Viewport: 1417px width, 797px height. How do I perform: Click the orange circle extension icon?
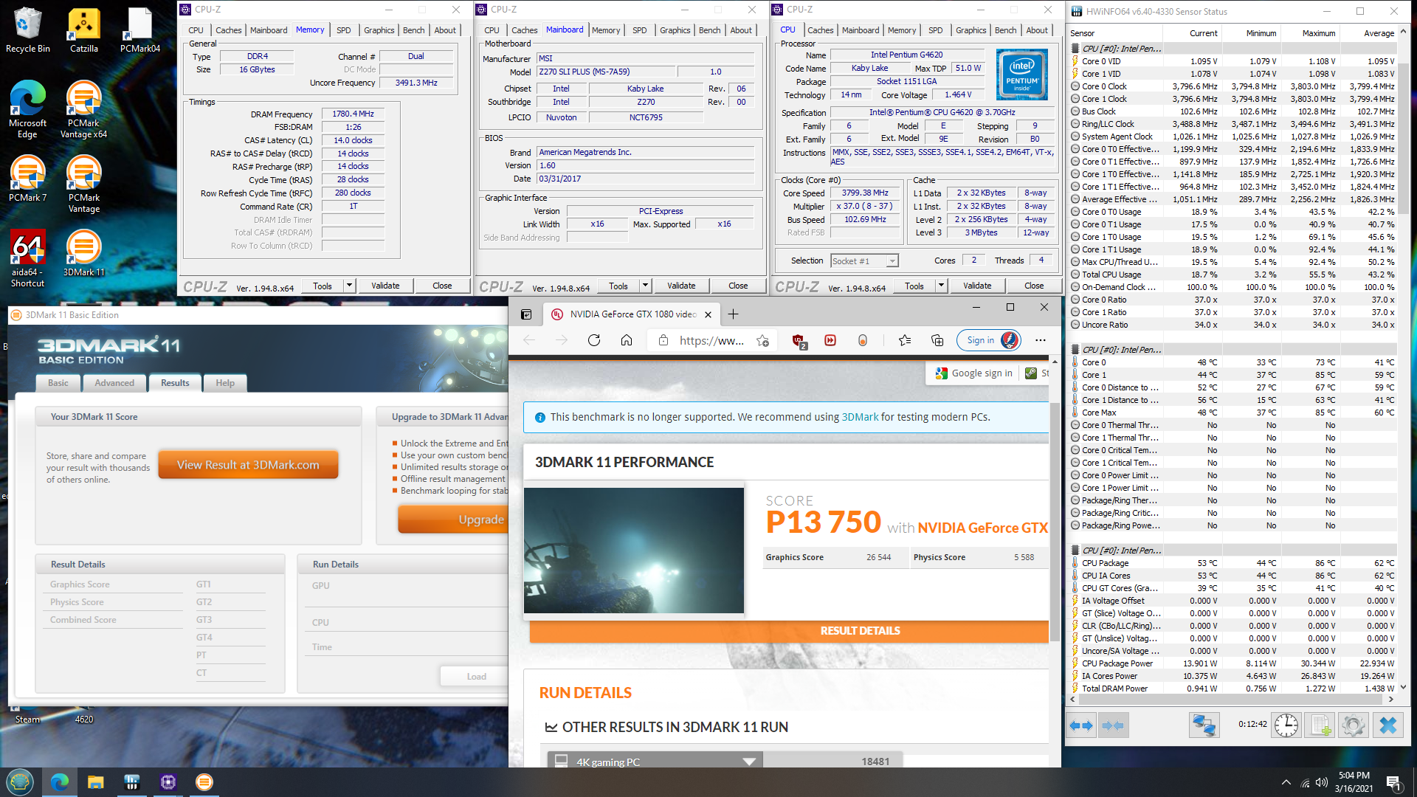[x=862, y=340]
